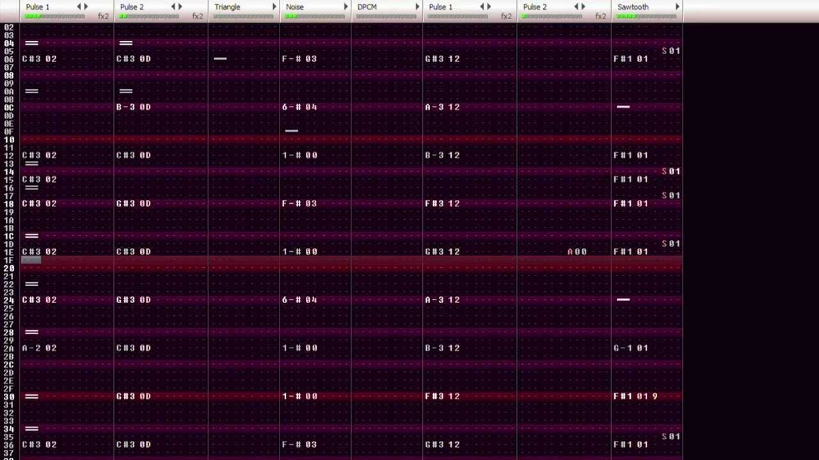The width and height of the screenshot is (819, 460).
Task: Select Noise note release mark in row 0F
Action: 292,131
